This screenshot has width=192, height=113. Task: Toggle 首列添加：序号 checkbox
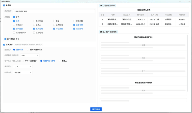click(5, 39)
